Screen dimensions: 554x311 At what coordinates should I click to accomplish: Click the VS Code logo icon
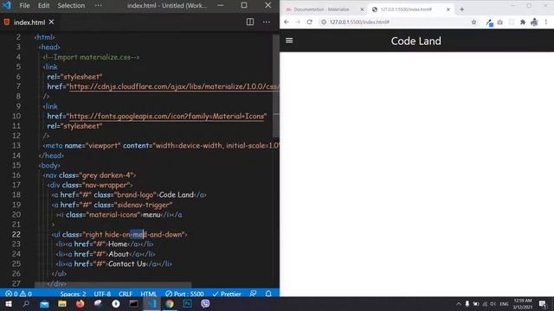[6, 6]
